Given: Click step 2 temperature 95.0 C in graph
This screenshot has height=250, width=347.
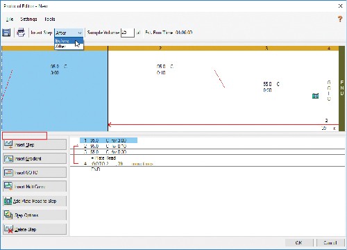Looking at the screenshot, I should click(165, 67).
